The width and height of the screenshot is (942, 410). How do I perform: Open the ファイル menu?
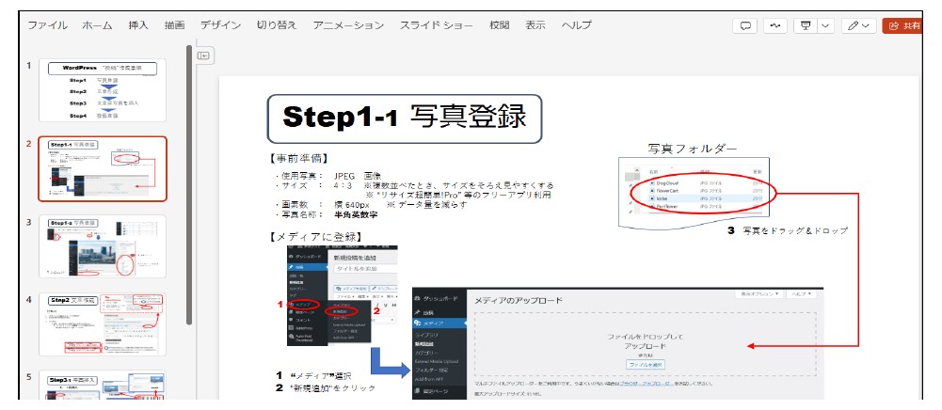pyautogui.click(x=47, y=25)
